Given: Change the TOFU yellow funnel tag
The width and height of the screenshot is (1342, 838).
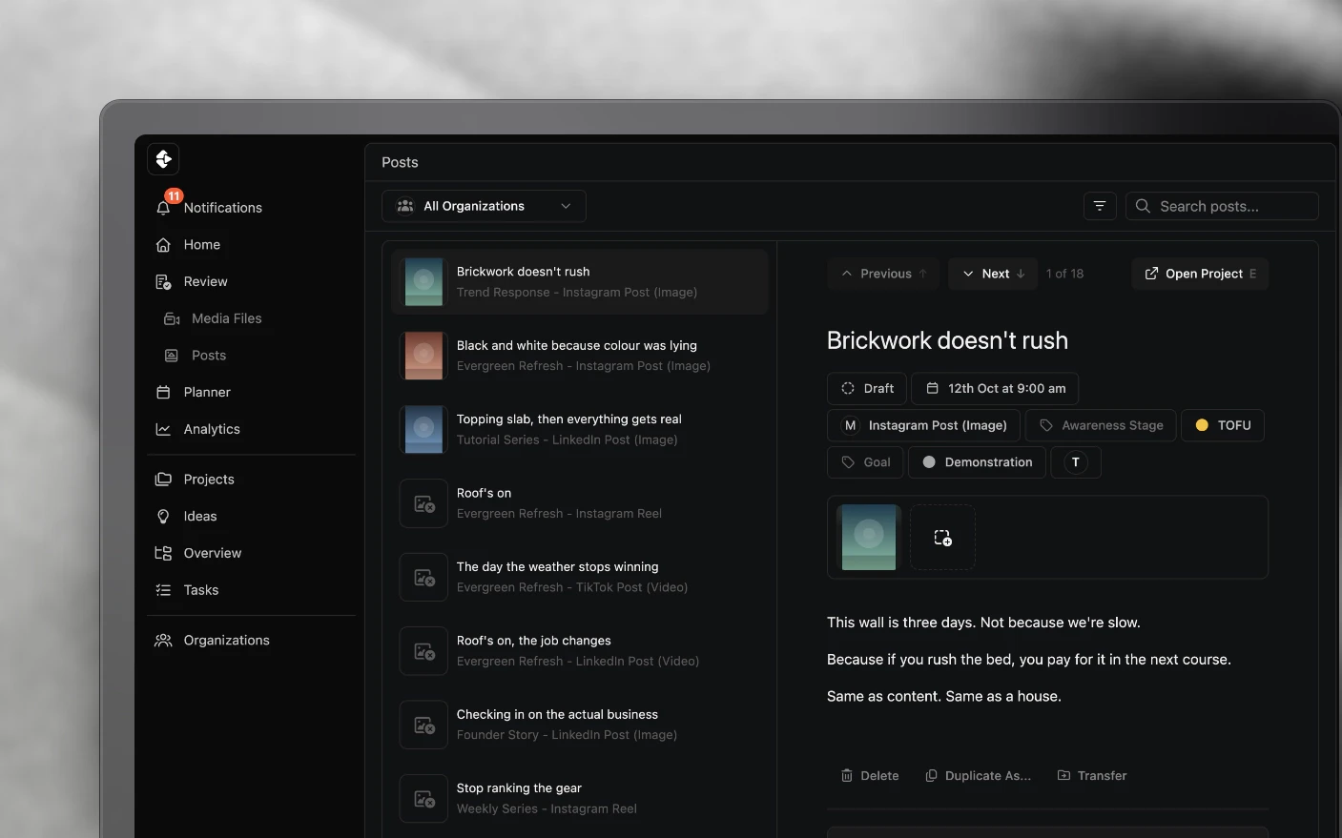Looking at the screenshot, I should click(1223, 425).
